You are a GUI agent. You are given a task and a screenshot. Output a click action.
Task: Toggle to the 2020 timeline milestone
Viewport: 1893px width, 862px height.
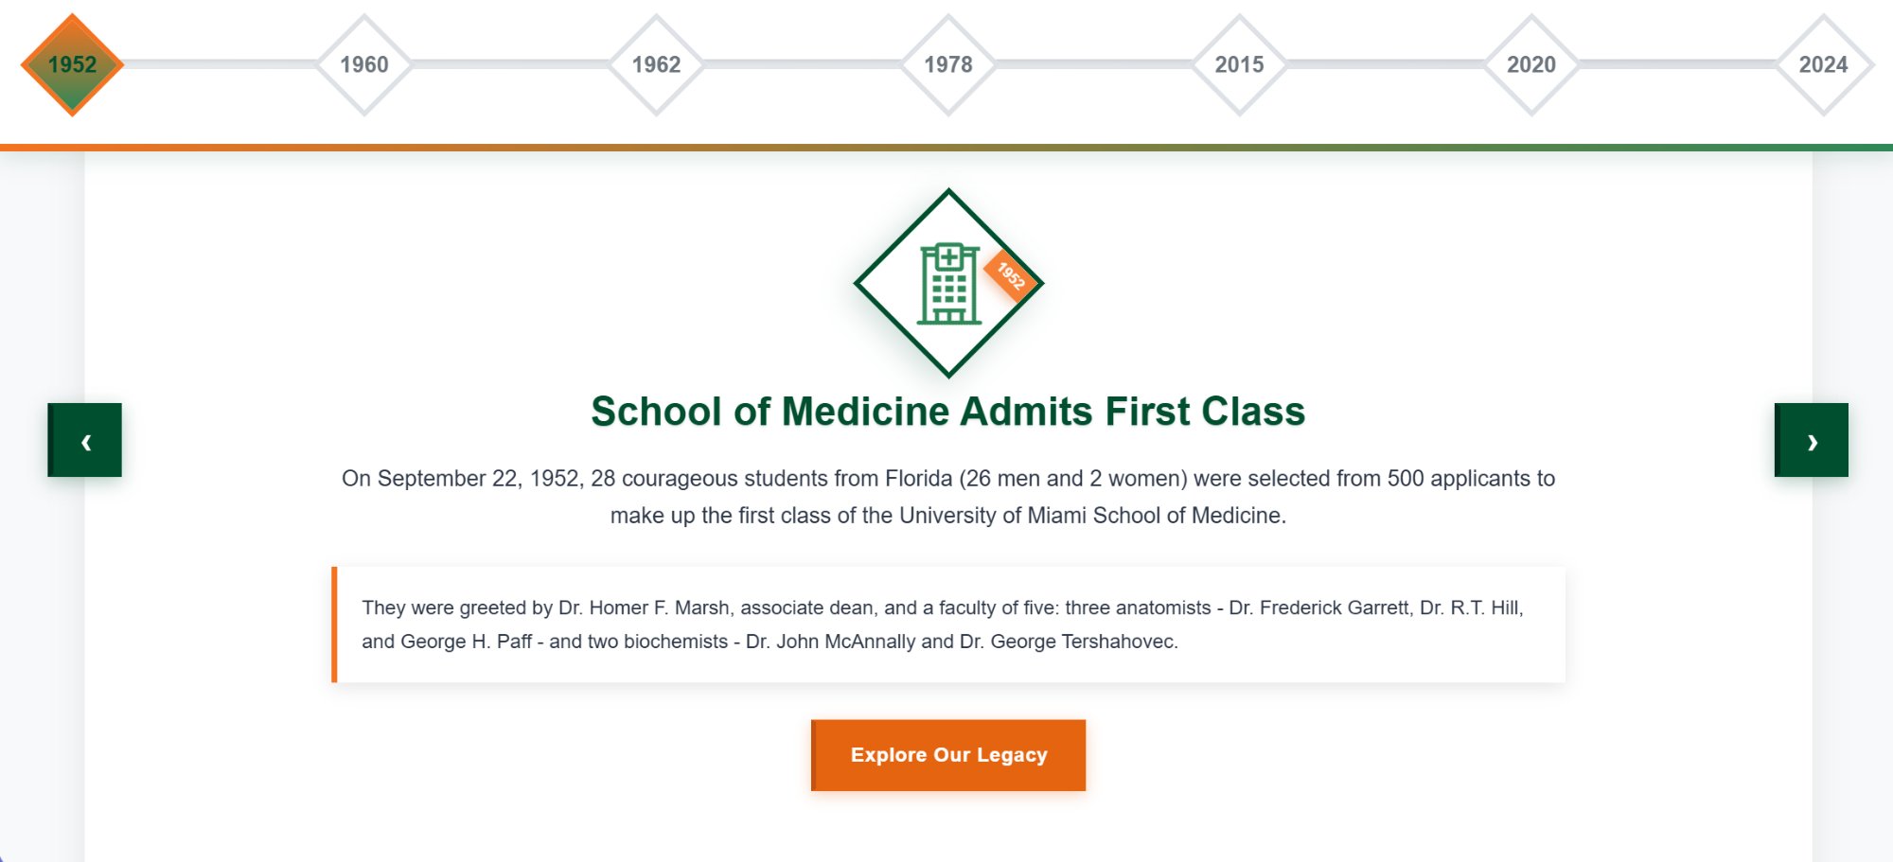pyautogui.click(x=1530, y=64)
